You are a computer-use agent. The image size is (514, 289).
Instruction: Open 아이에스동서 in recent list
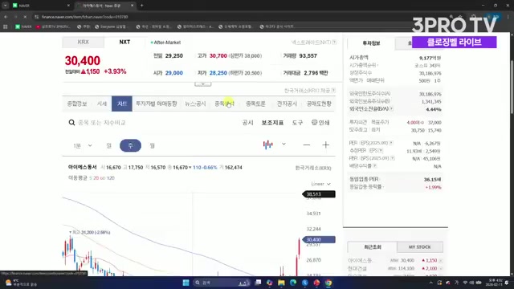[360, 260]
